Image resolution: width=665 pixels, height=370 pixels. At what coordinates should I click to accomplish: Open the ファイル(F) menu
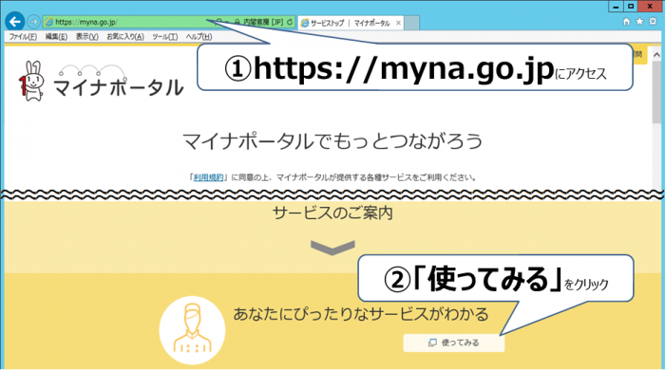[23, 37]
